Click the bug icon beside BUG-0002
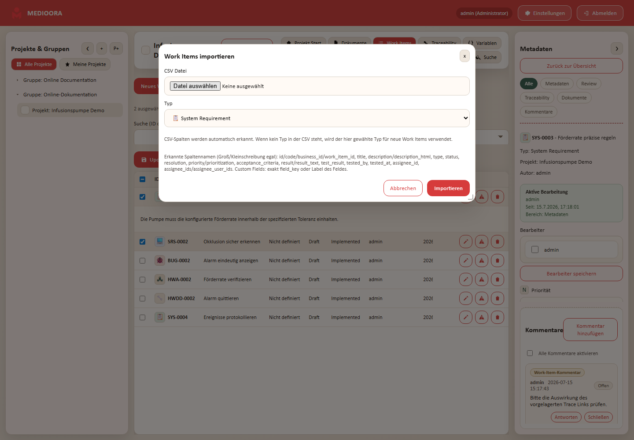The image size is (634, 440). tap(160, 260)
